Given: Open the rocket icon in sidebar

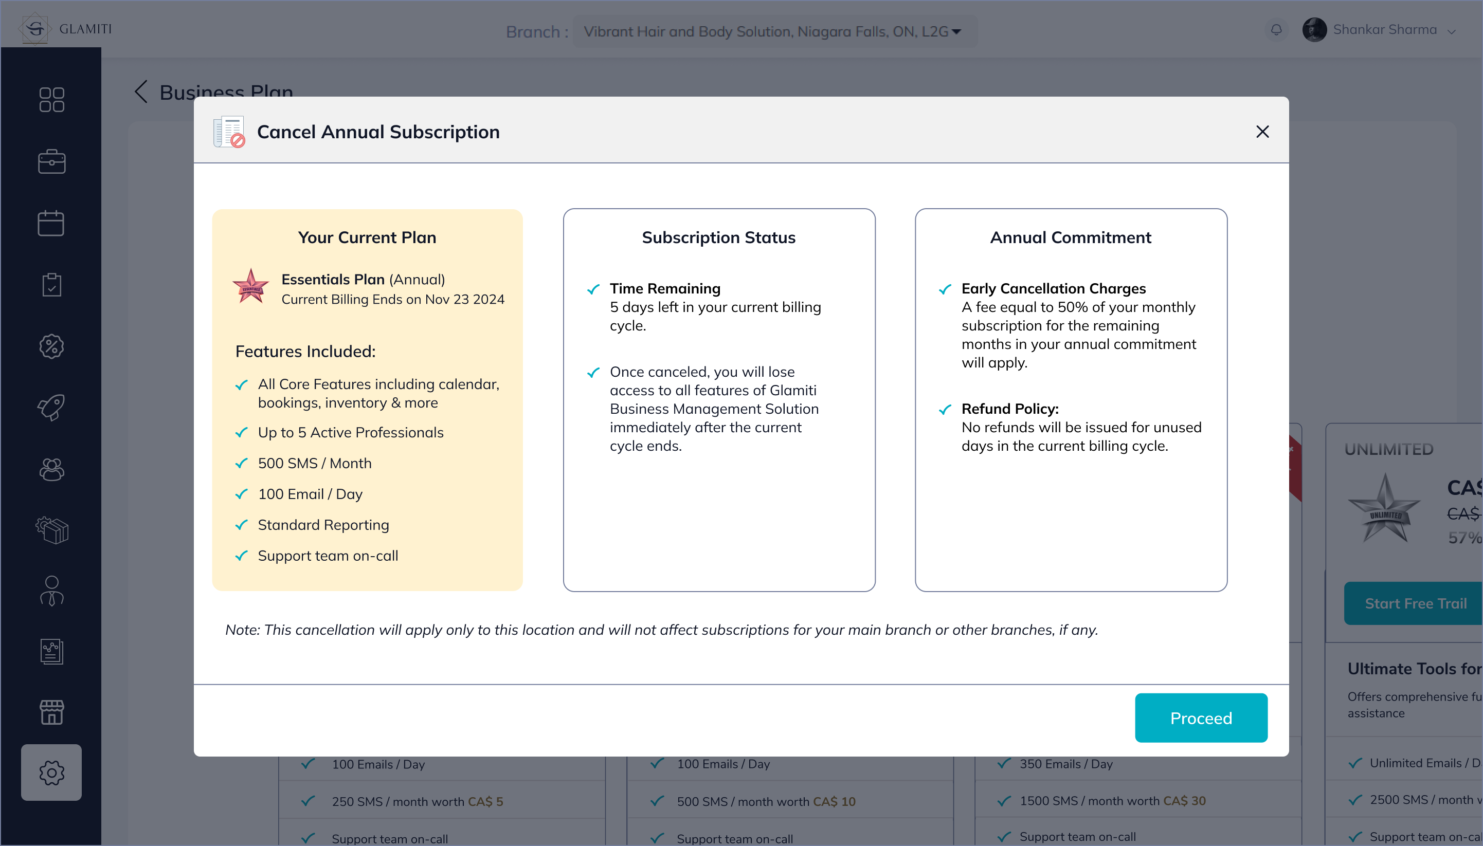Looking at the screenshot, I should [51, 407].
